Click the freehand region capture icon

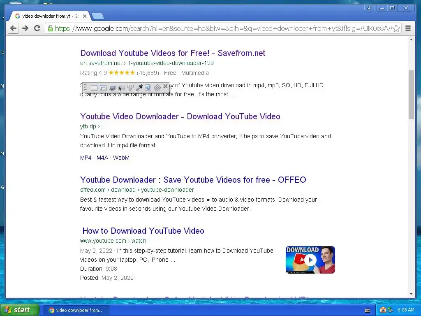point(130,88)
